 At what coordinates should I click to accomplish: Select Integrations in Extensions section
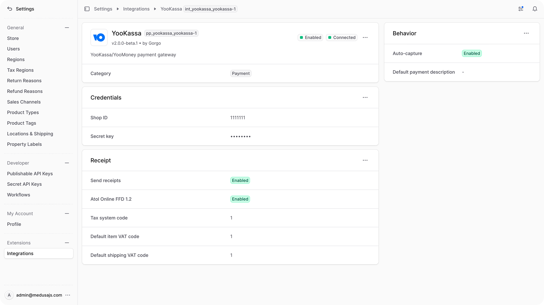tap(38, 253)
